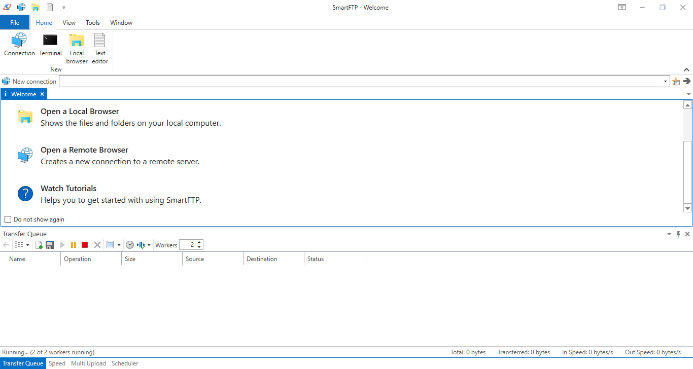Screen dimensions: 693x369
Task: Click 'Watch Tutorials' link
Action: (68, 189)
